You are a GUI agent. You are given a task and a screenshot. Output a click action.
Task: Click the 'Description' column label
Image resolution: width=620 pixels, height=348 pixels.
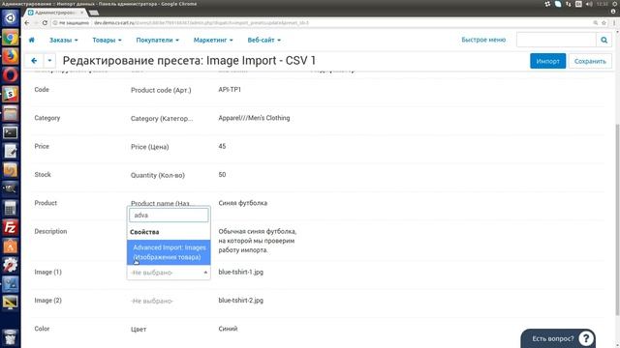tap(50, 231)
